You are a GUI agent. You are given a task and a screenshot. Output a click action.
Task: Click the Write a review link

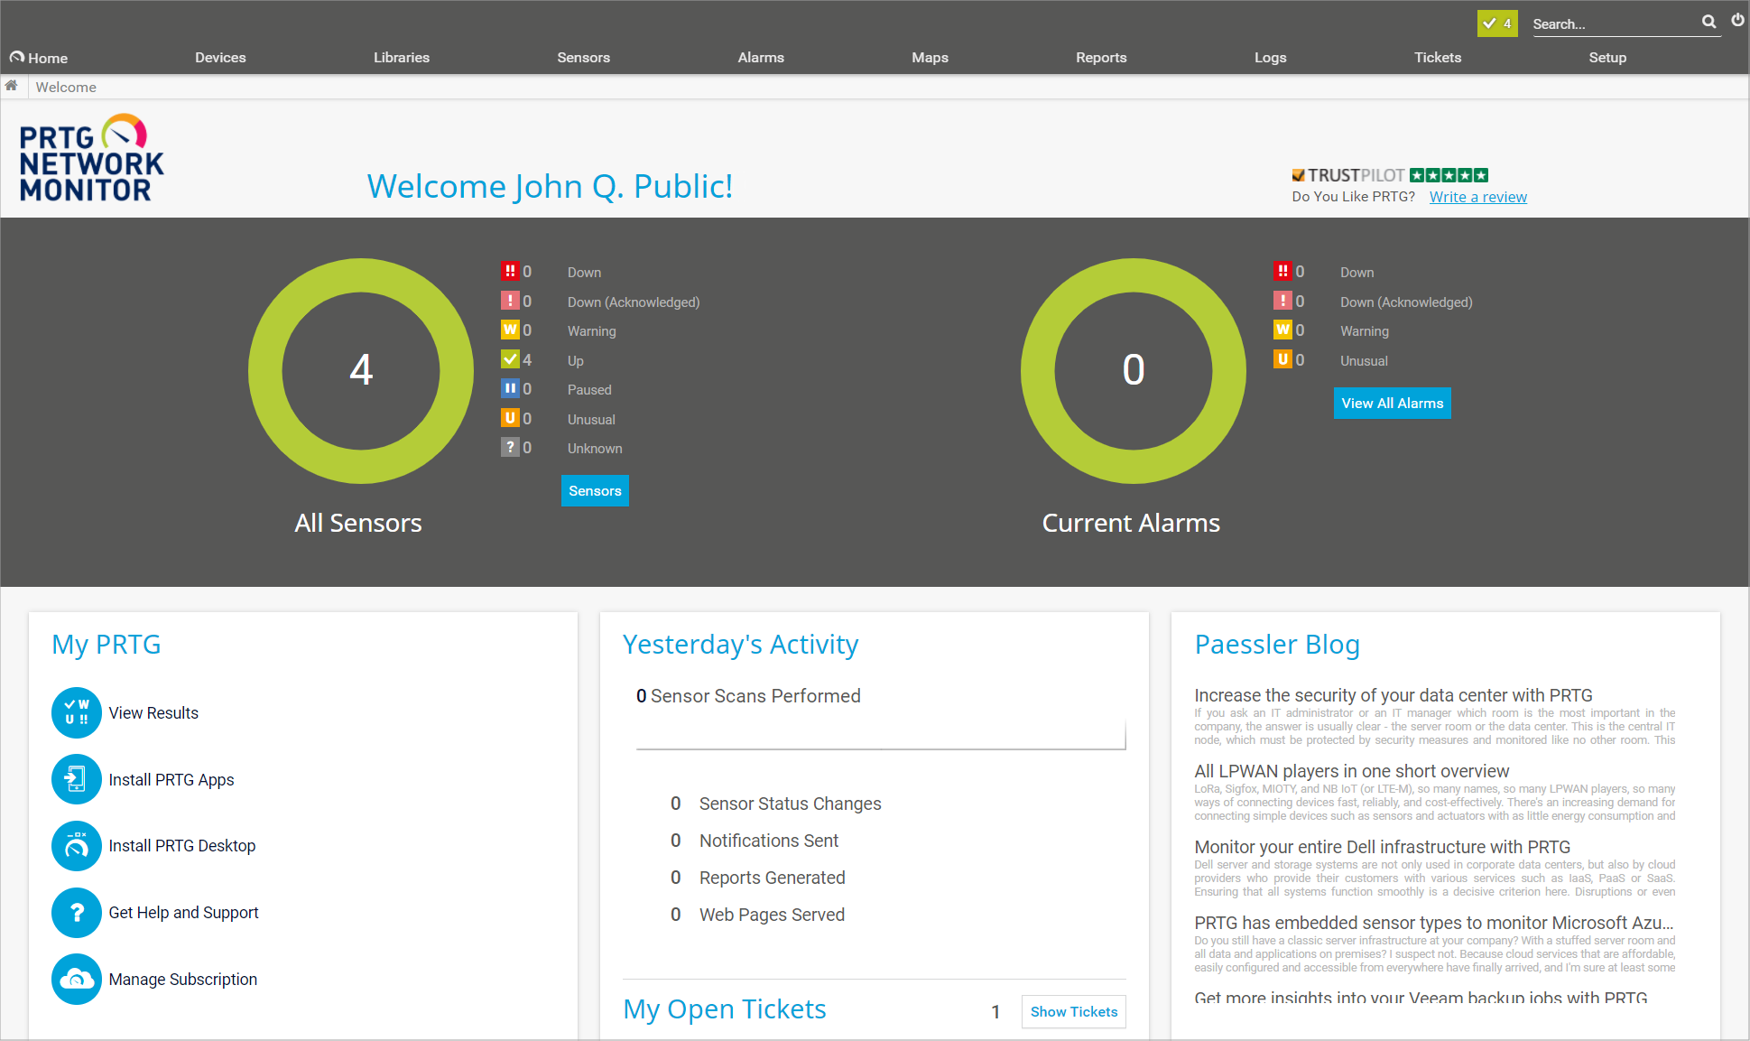point(1477,197)
